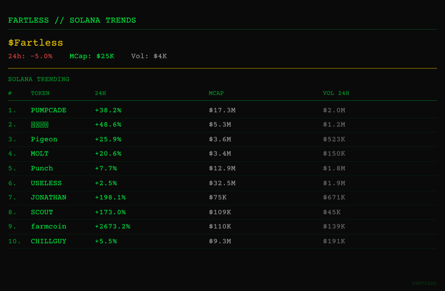The image size is (445, 291).
Task: Select the MOLT token name
Action: click(x=40, y=154)
